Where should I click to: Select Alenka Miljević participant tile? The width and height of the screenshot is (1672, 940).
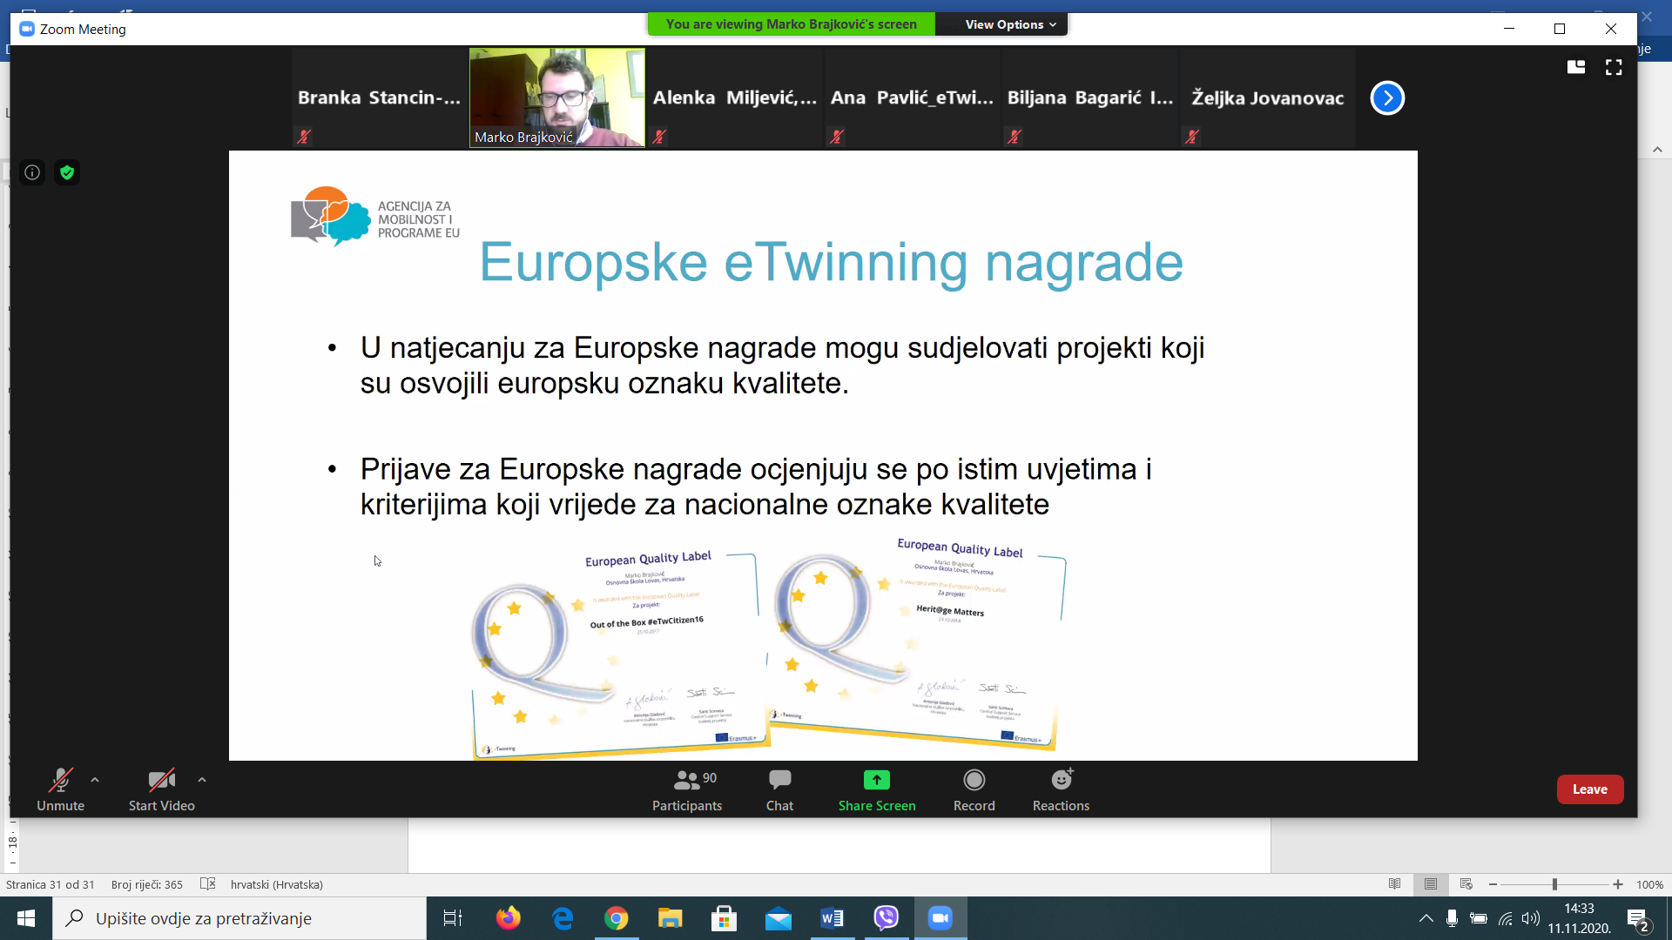tap(735, 97)
